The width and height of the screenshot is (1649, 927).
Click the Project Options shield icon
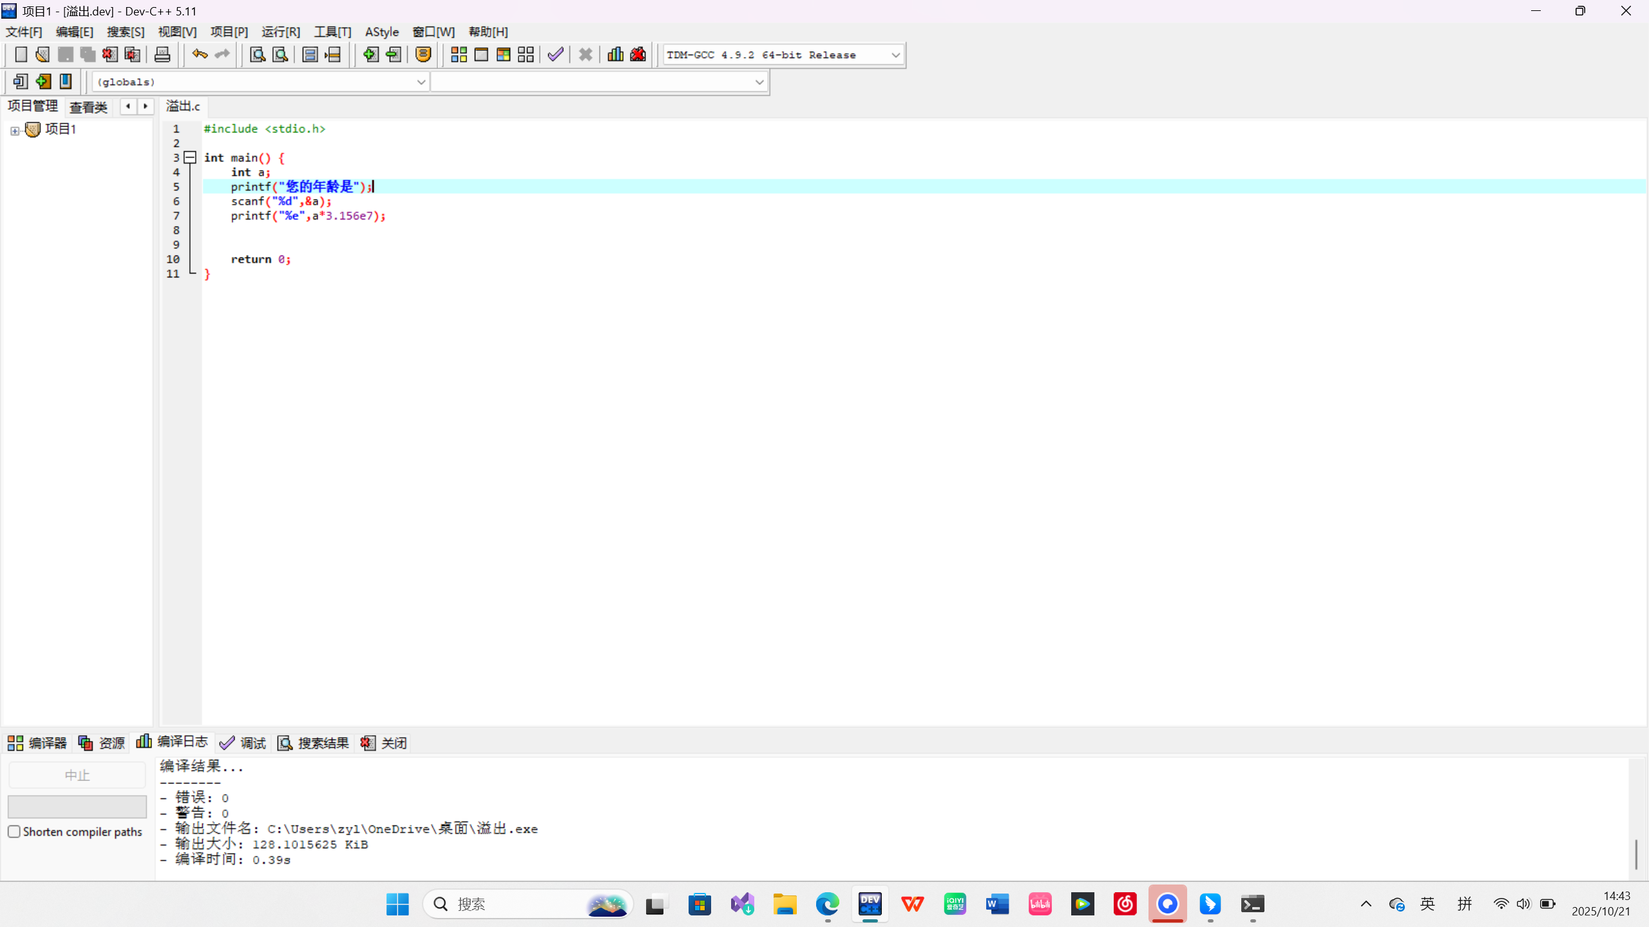[423, 55]
